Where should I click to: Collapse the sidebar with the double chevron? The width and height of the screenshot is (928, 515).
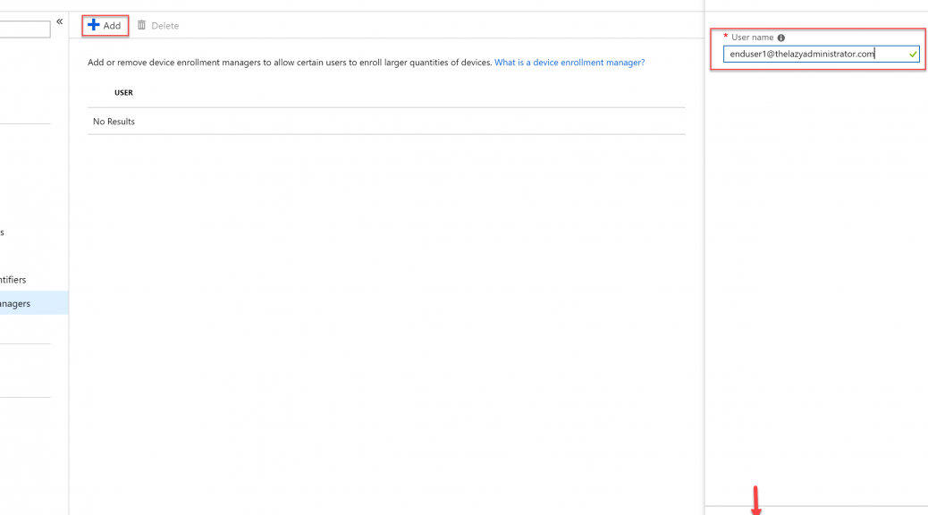point(60,21)
